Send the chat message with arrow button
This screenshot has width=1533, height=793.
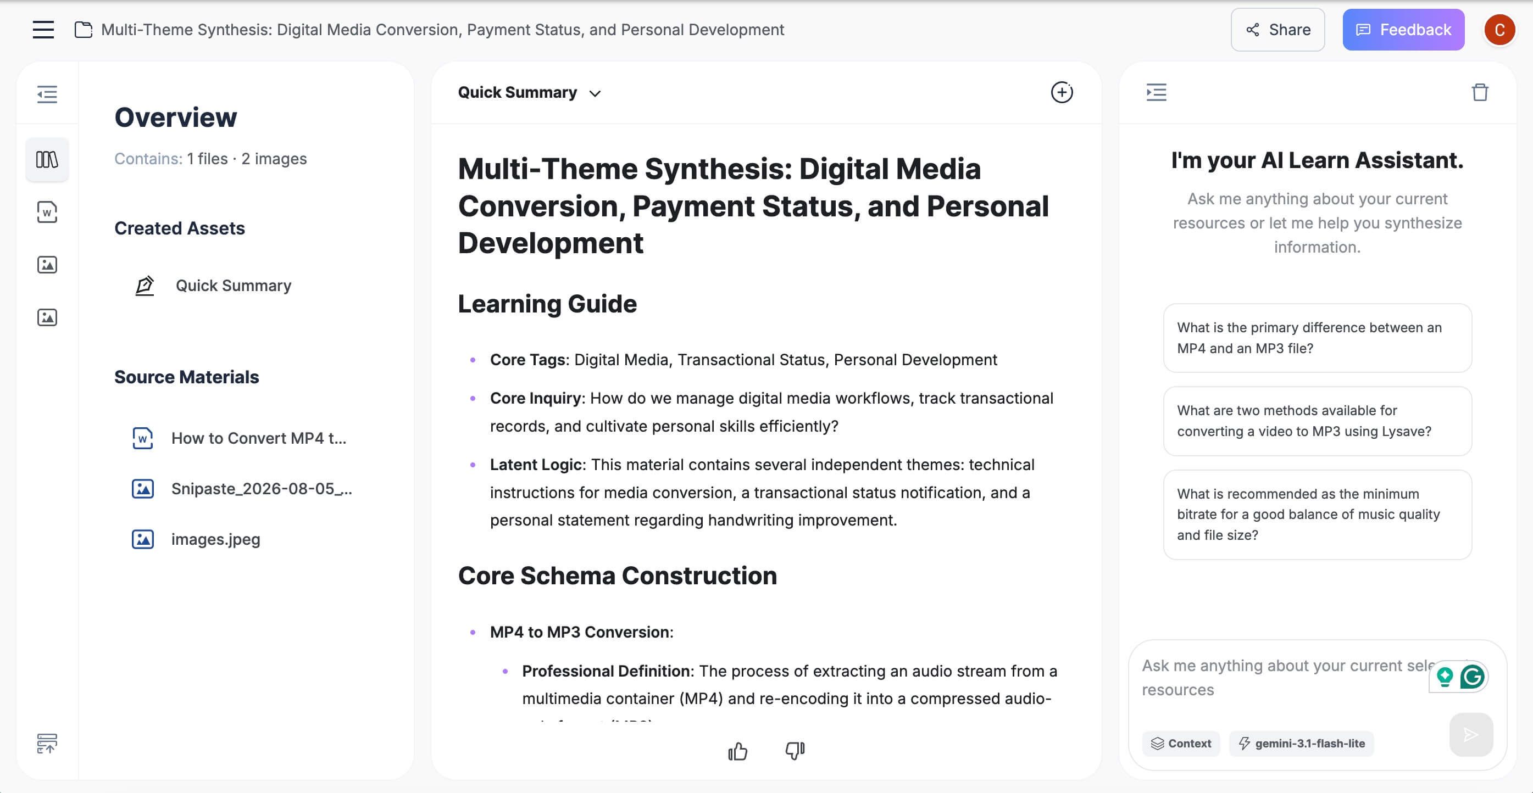pos(1471,735)
